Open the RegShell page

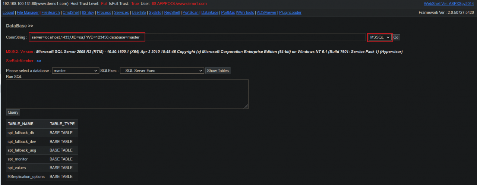(172, 12)
